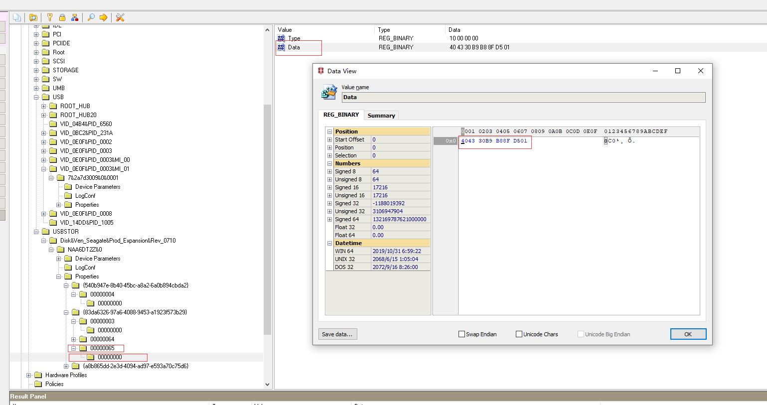Collapse the USB tree node
This screenshot has width=767, height=405.
(36, 97)
